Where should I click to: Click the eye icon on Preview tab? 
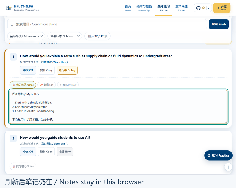pos(61,85)
